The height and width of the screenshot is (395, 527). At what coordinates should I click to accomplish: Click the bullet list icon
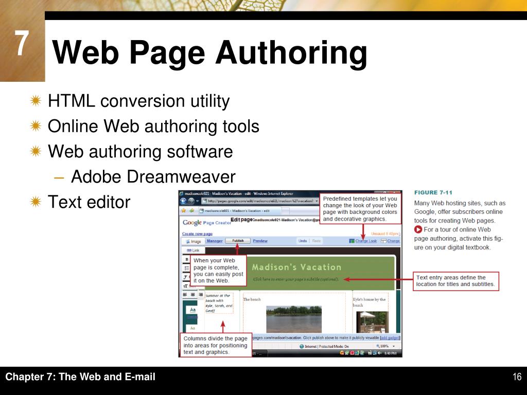tap(187, 268)
